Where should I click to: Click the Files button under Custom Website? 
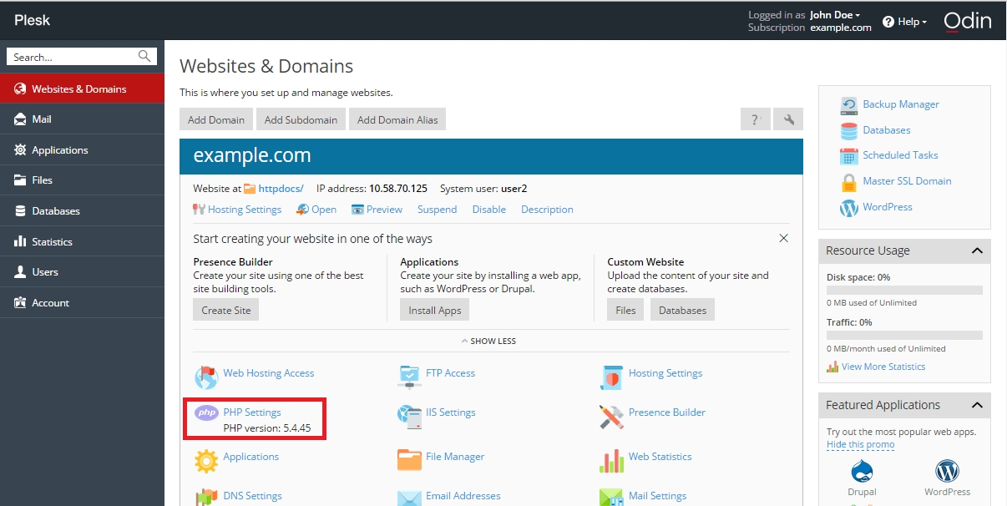click(625, 310)
